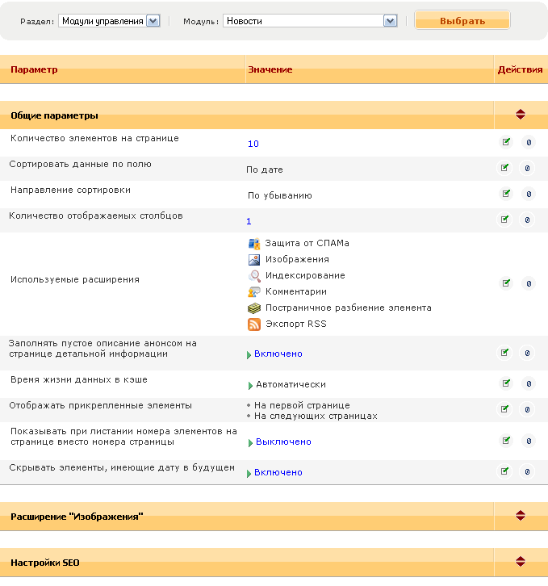Open the 'Раздел' dropdown

[x=153, y=21]
